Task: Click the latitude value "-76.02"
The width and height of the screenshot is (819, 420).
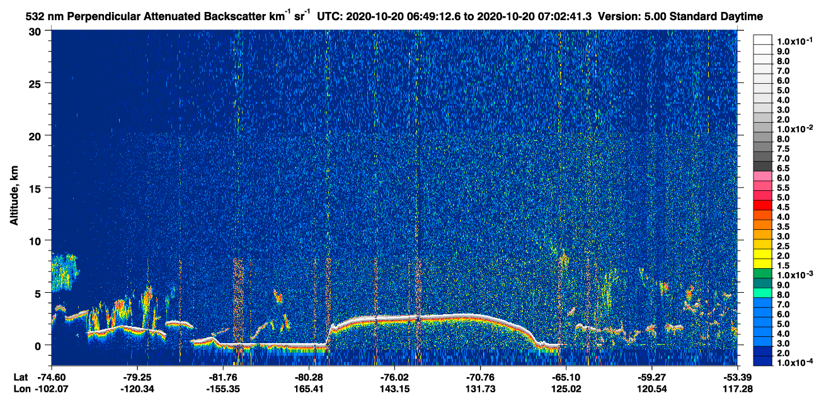Action: click(x=394, y=377)
